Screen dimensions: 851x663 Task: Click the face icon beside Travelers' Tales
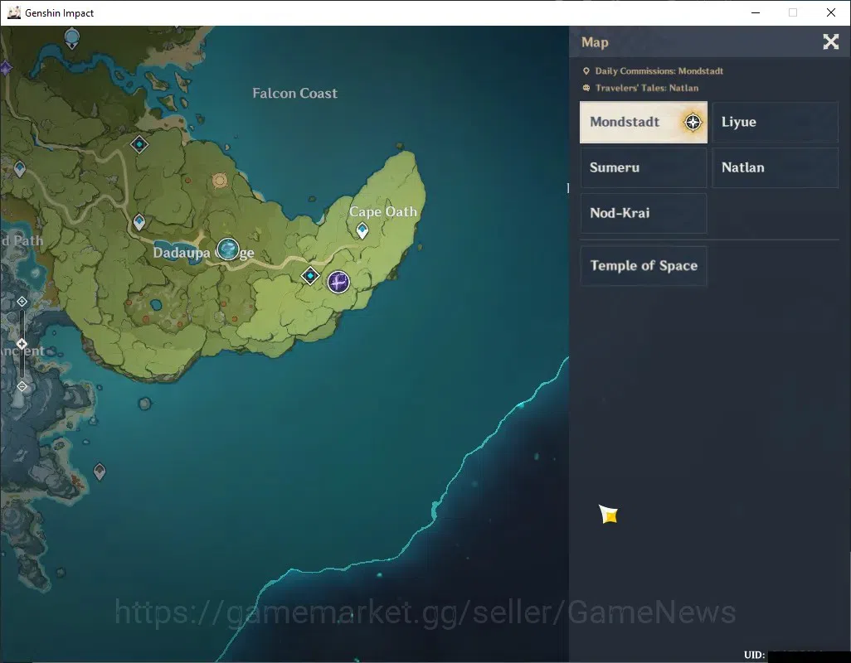tap(586, 88)
